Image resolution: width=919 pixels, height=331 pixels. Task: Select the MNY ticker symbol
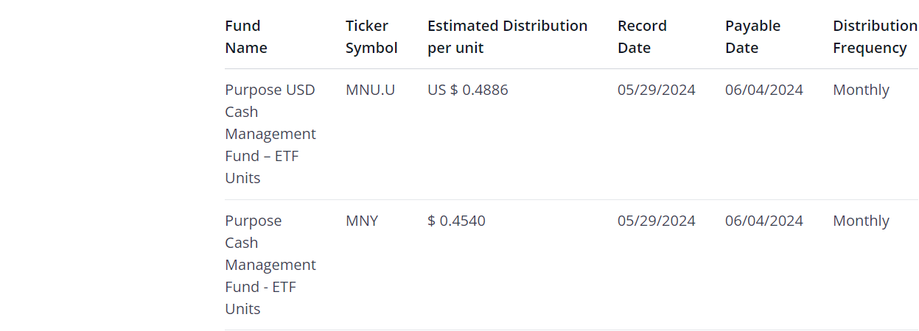click(362, 221)
